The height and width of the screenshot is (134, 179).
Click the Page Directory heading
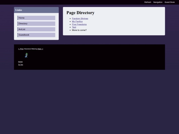click(81, 13)
